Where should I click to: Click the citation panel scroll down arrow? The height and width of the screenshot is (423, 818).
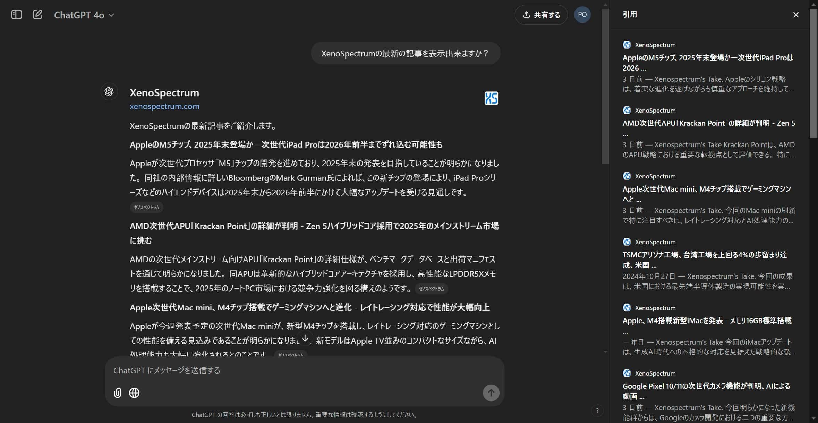(813, 419)
